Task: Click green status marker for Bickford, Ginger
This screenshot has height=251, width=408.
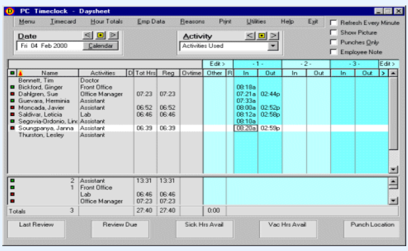Action: tap(12, 87)
